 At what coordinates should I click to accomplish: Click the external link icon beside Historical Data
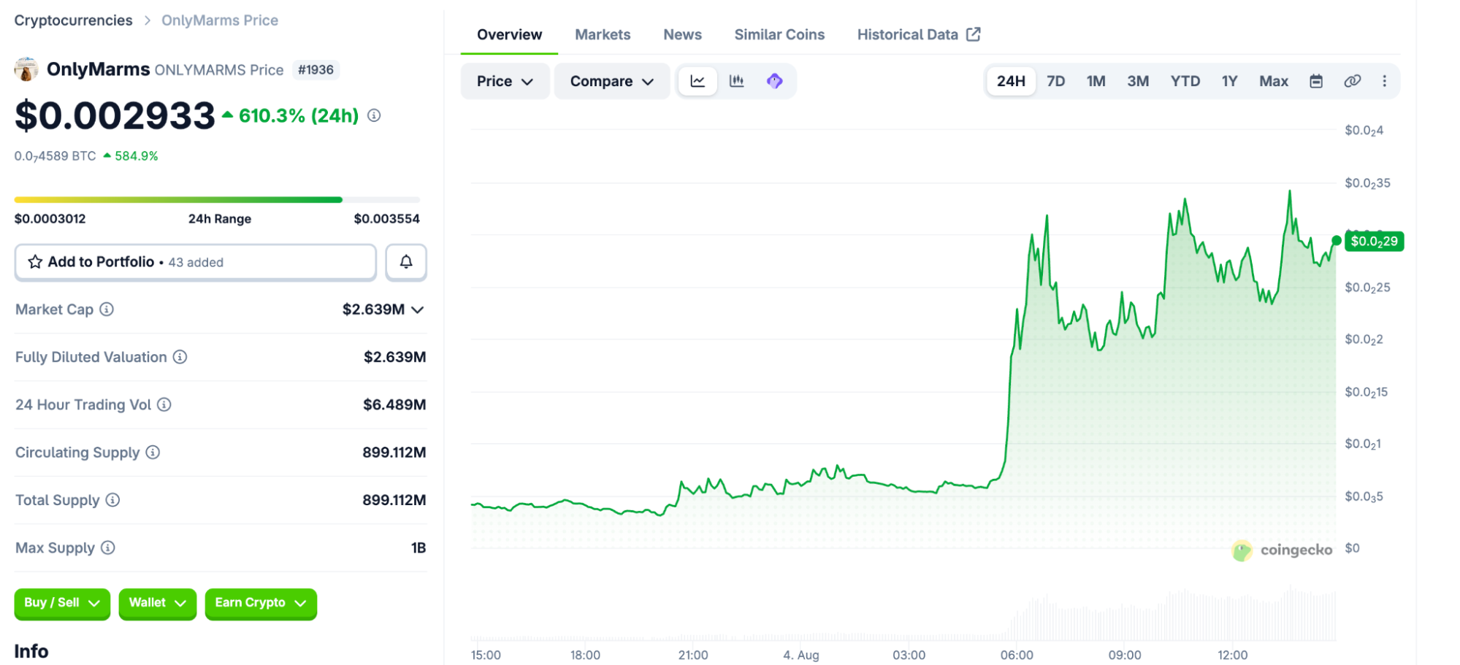974,34
